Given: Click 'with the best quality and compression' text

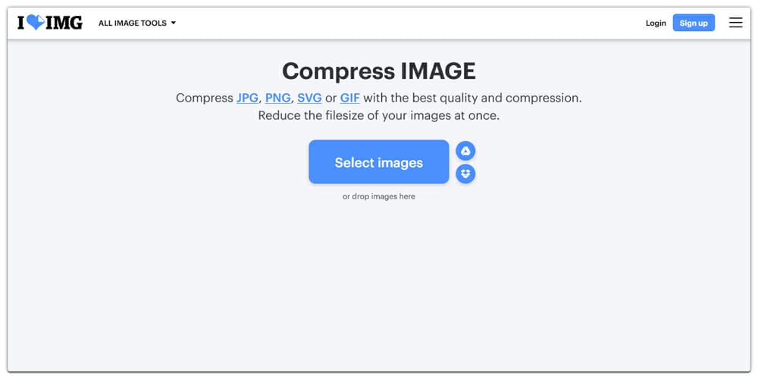Looking at the screenshot, I should click(471, 98).
